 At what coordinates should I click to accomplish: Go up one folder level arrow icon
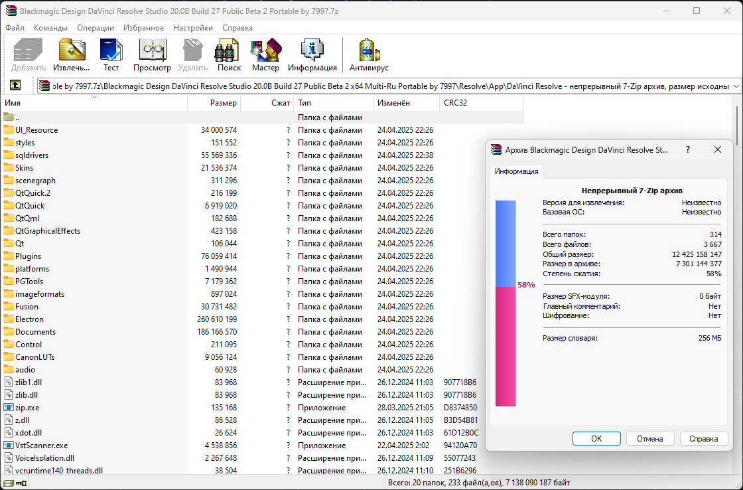[x=15, y=85]
